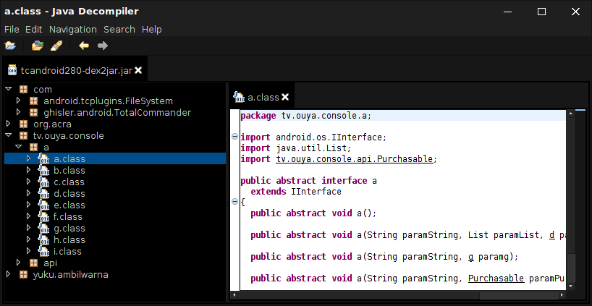
Task: Click the class file icon beside e.class
Action: (44, 205)
